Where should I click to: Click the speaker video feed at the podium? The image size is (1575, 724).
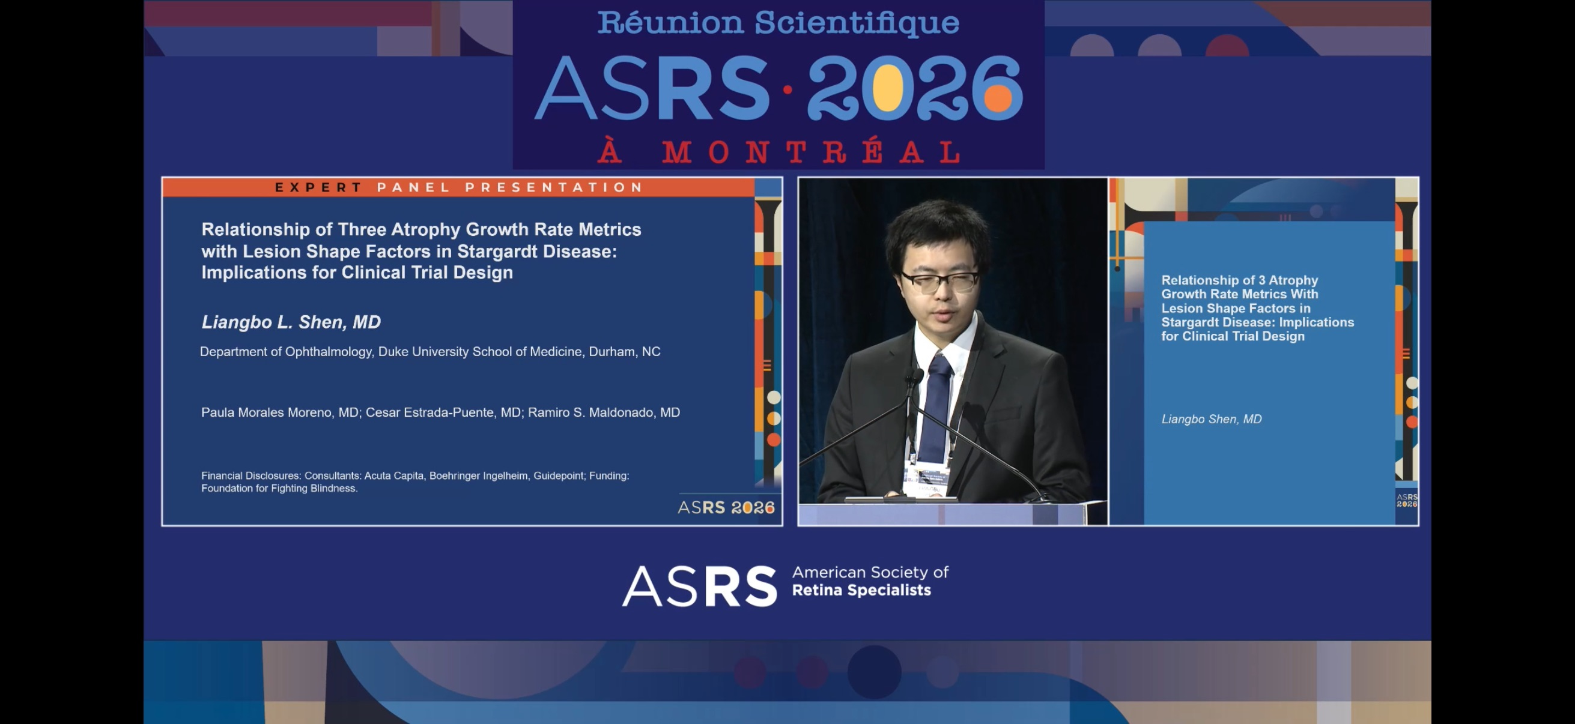click(953, 351)
